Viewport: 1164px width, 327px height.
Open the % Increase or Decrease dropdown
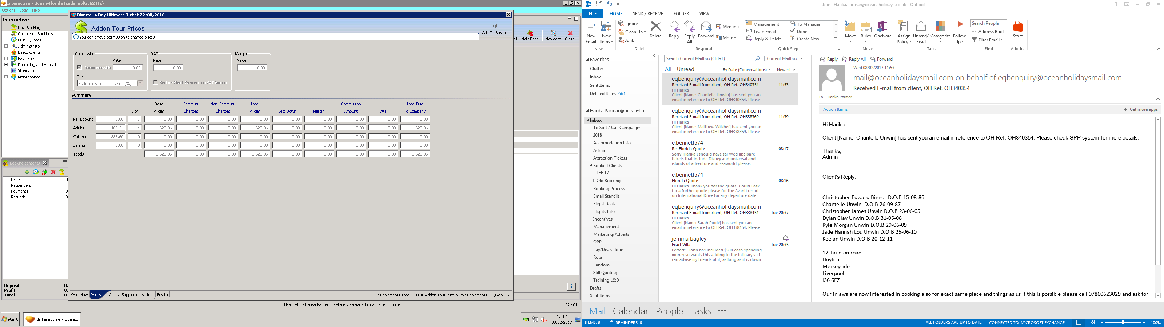tap(140, 84)
